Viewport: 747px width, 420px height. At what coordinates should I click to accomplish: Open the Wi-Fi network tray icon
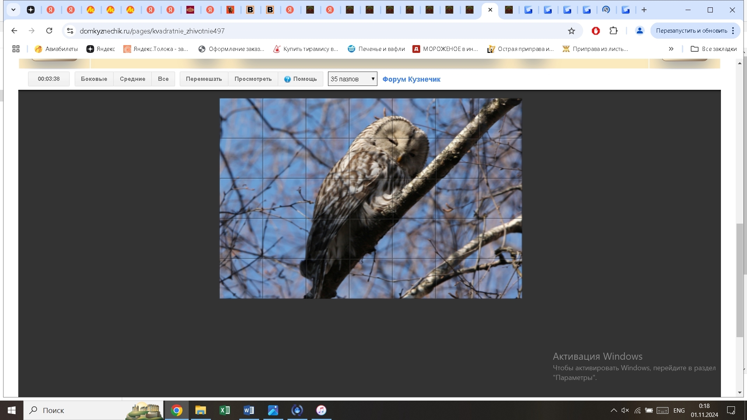click(637, 410)
